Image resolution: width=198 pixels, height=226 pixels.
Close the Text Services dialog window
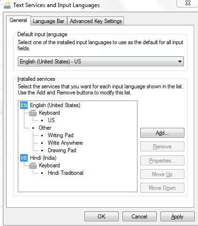point(188,3)
